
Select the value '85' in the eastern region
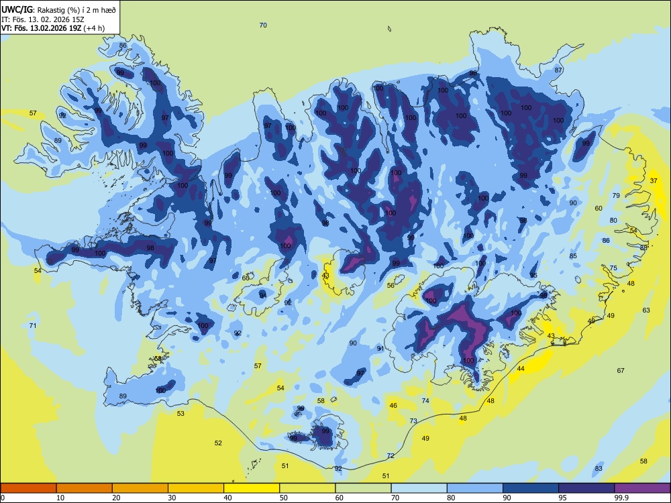tap(573, 256)
